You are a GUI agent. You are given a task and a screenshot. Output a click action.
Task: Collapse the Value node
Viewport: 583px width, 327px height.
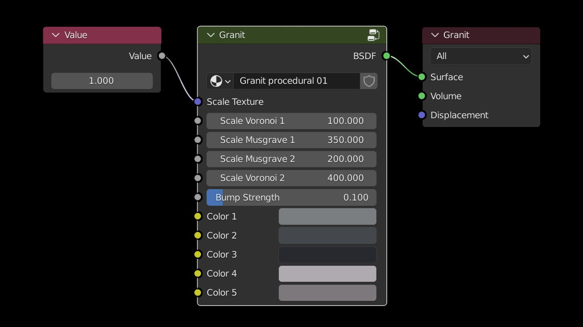point(56,35)
